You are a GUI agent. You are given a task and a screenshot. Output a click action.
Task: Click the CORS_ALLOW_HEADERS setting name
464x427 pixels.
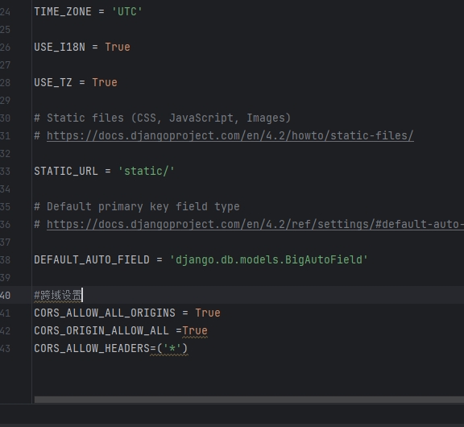click(92, 349)
